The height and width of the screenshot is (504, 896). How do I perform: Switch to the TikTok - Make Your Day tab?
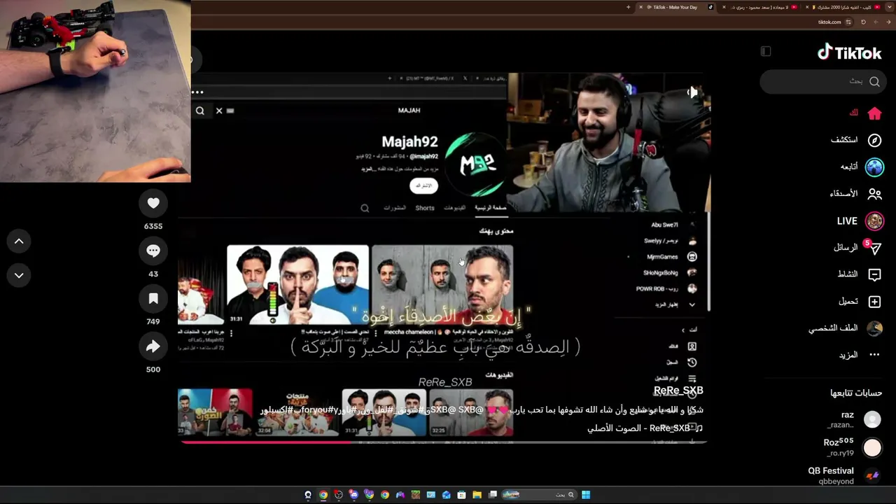(675, 7)
